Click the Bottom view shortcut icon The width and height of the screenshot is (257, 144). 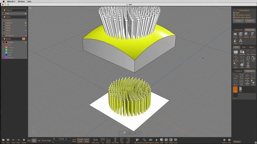pyautogui.click(x=108, y=140)
